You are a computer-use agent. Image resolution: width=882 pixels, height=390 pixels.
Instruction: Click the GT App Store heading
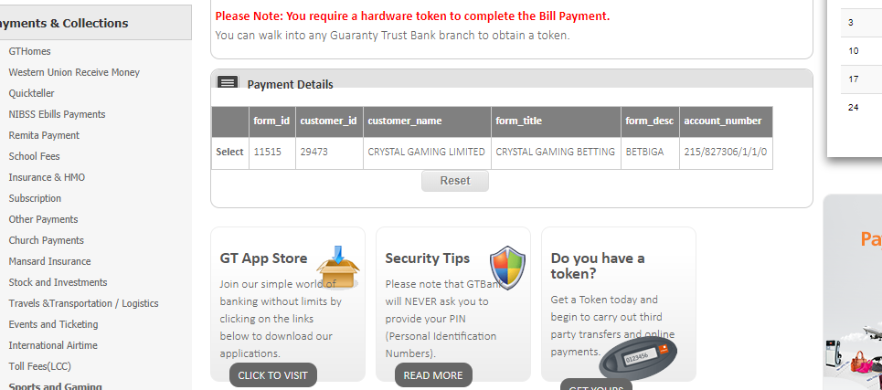click(x=263, y=258)
